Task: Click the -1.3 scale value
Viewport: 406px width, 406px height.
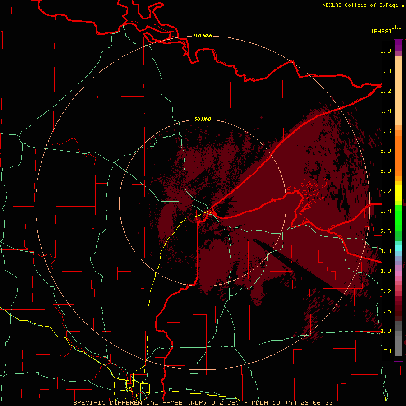Action: (x=385, y=331)
